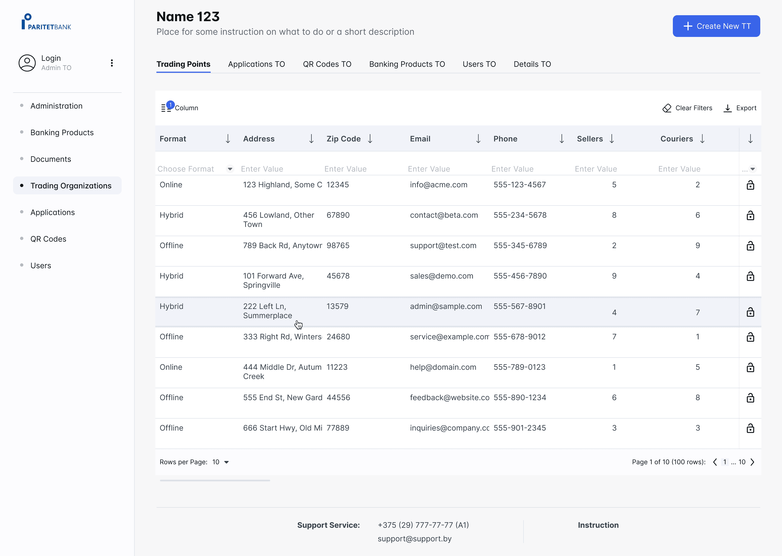782x556 pixels.
Task: Click the horizontal table scrollbar
Action: click(215, 481)
